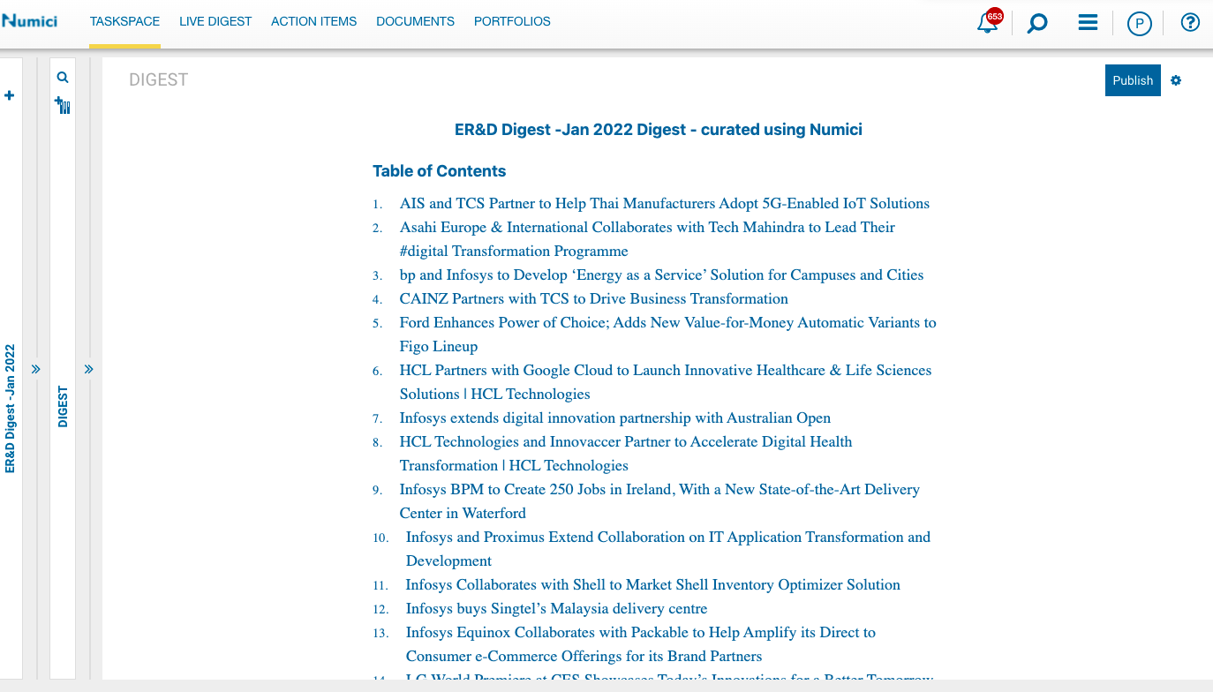Open the bp and Infosys Energy as a Service link
Viewport: 1213px width, 692px height.
click(x=661, y=275)
